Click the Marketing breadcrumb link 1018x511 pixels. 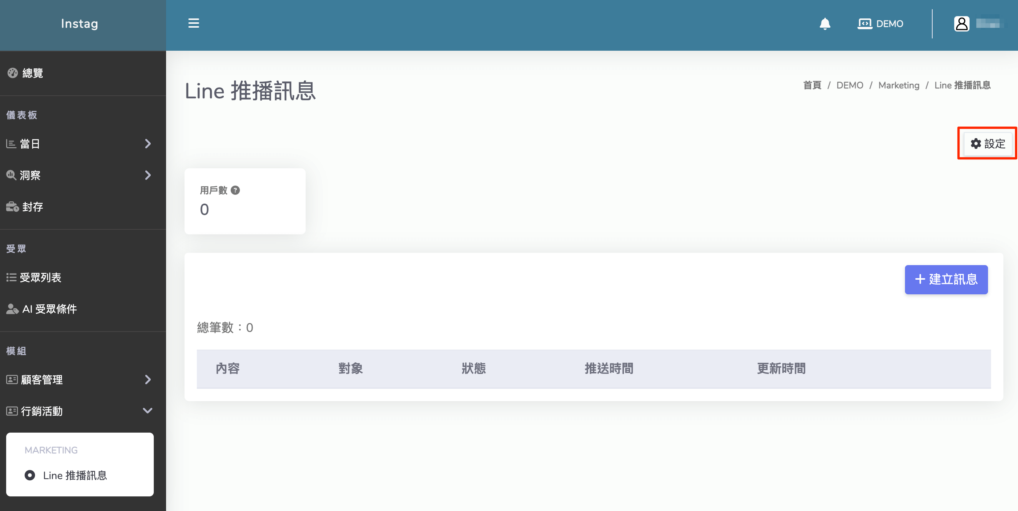[x=898, y=85]
